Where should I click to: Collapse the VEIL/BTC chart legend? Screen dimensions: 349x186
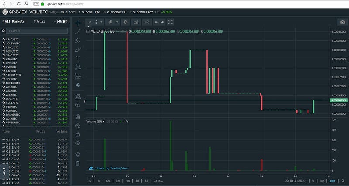coord(88,31)
